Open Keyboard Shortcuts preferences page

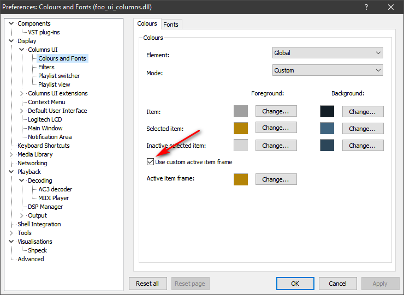pos(44,146)
